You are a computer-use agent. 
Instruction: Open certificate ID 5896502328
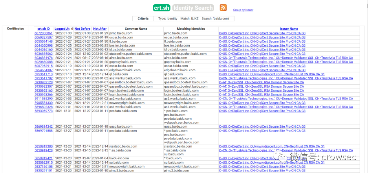click(x=44, y=107)
